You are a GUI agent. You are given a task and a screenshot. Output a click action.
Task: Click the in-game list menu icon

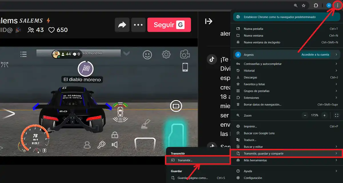point(24,54)
